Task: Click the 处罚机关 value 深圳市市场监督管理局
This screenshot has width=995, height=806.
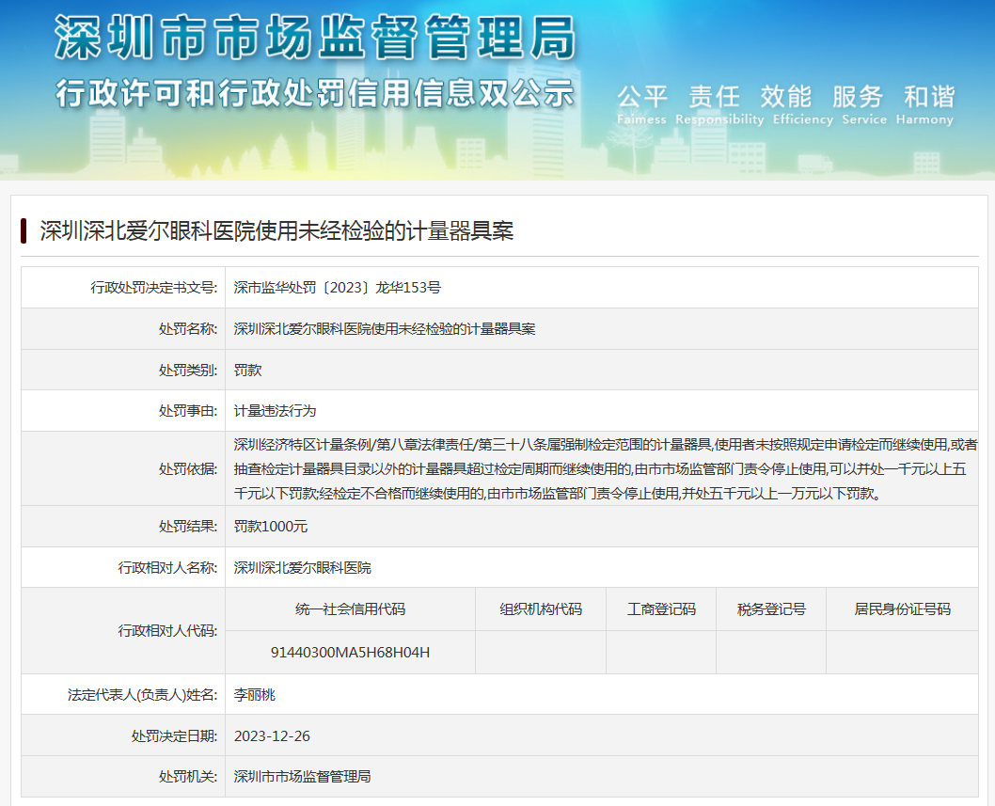Action: click(x=302, y=777)
